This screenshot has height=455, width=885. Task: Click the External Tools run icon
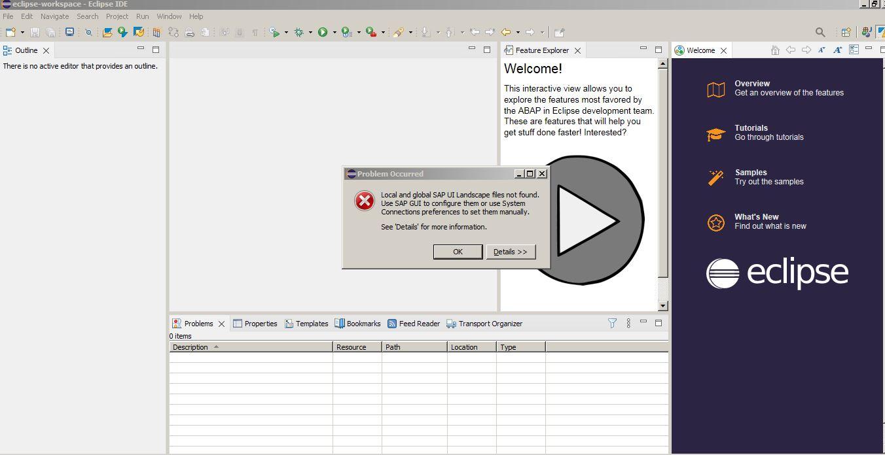pos(370,32)
